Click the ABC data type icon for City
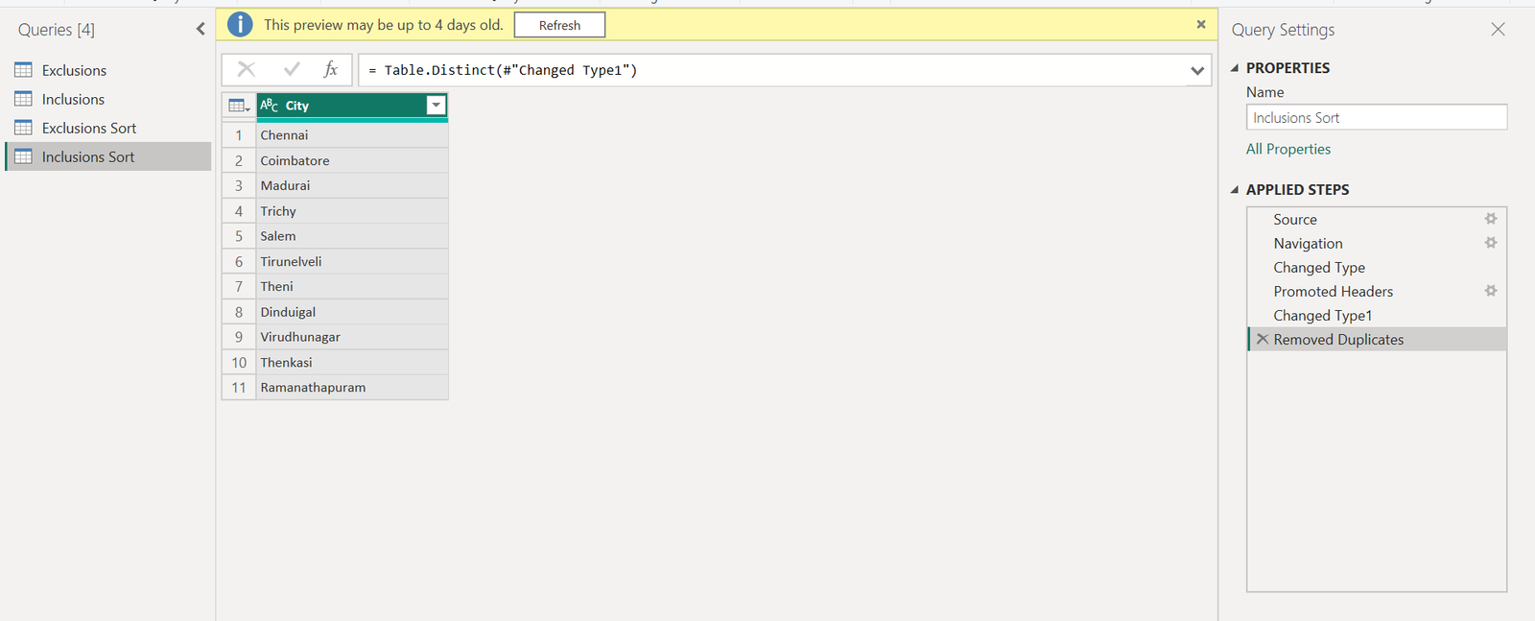This screenshot has width=1535, height=621. coord(270,106)
